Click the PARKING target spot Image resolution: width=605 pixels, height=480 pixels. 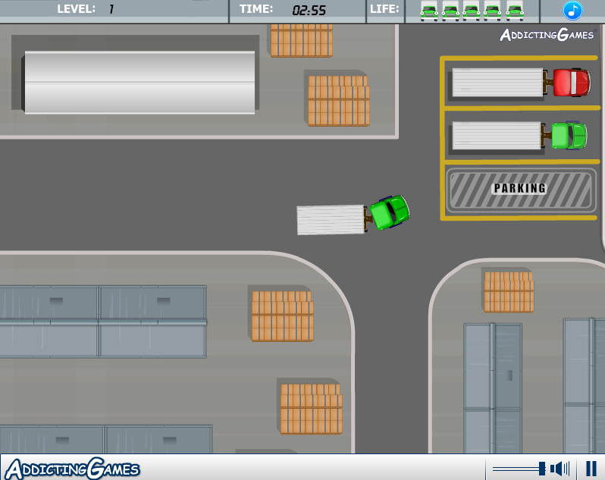521,190
